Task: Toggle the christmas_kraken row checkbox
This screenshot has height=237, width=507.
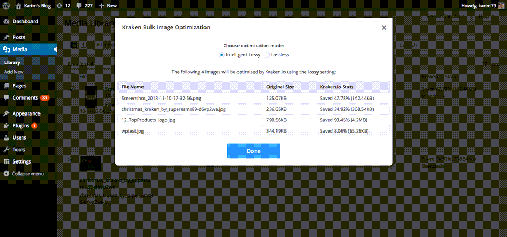Action: 72,159
